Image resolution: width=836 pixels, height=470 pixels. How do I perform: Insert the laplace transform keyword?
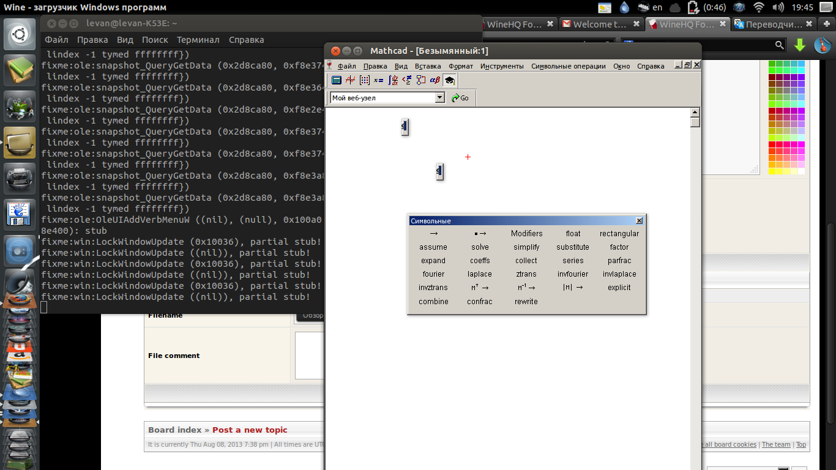[480, 274]
